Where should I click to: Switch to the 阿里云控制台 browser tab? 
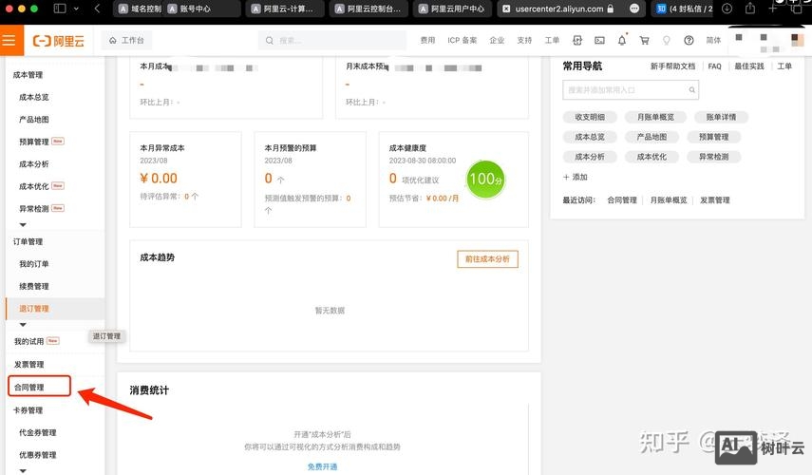369,9
